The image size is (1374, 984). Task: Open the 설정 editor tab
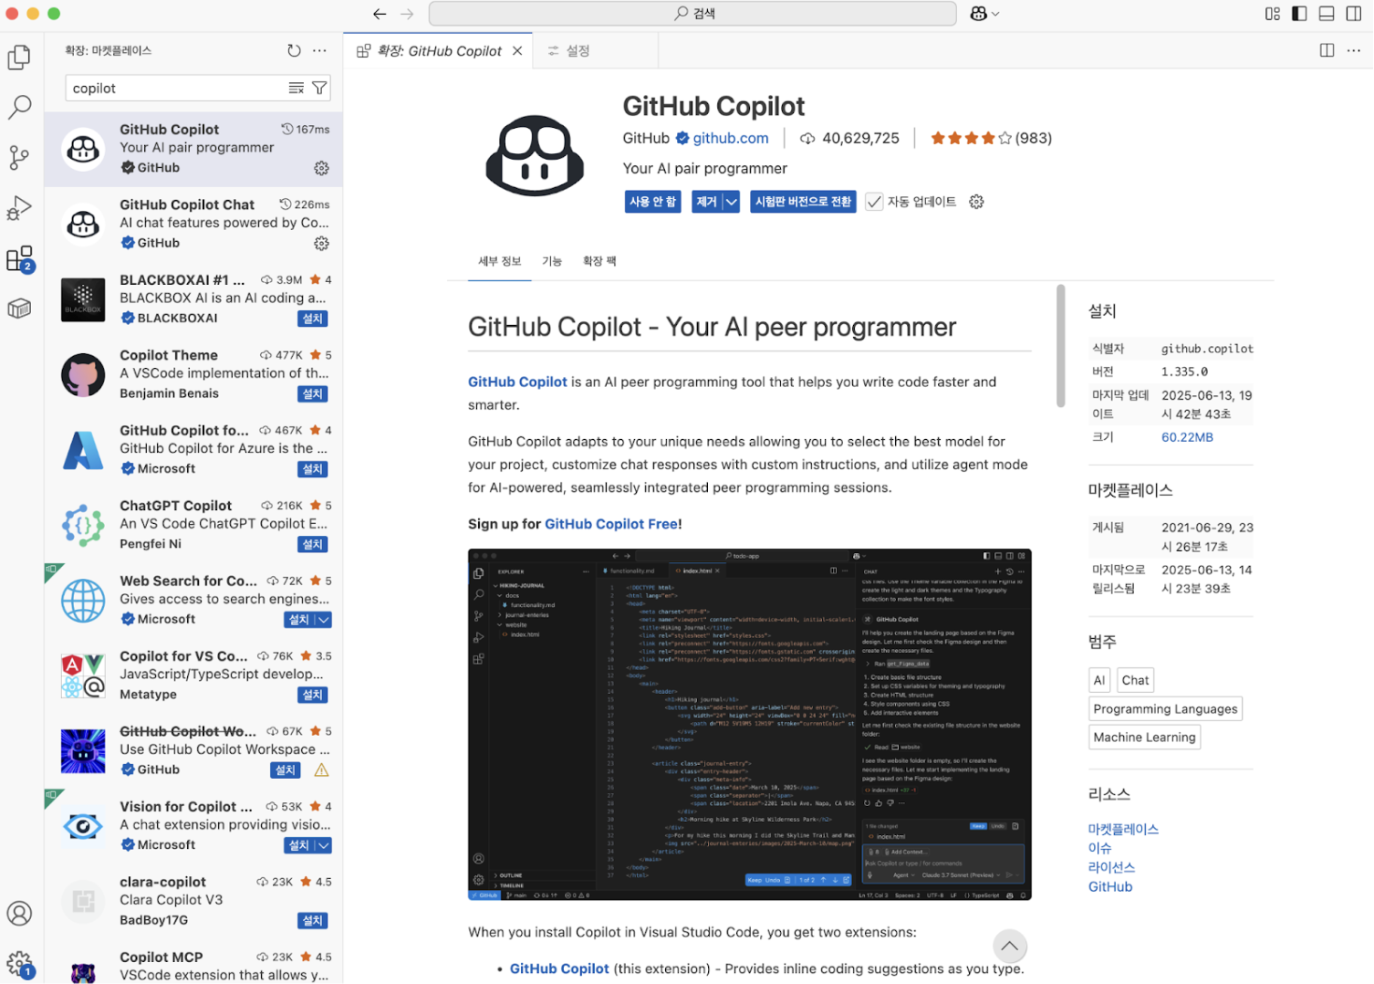[576, 50]
